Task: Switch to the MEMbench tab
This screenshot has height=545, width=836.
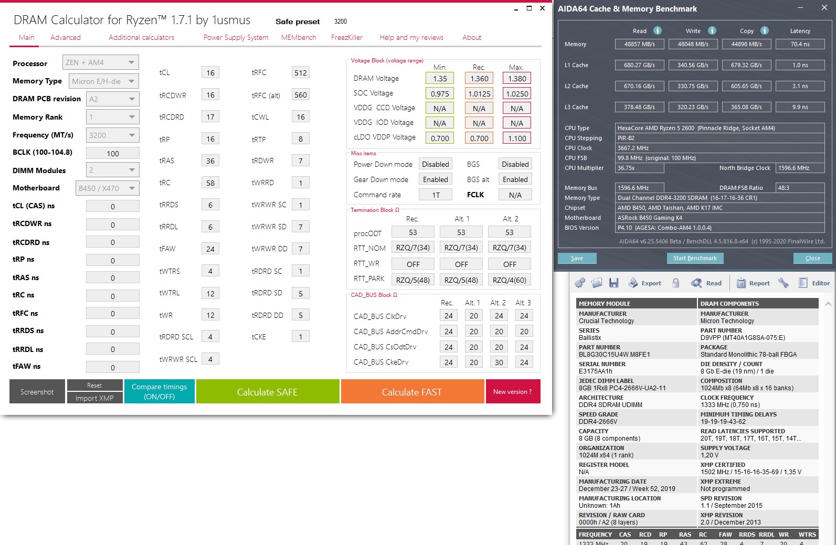Action: (299, 37)
